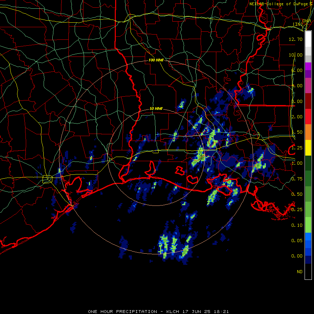Click the 50 NMI range ring label
This screenshot has width=314, height=314.
pyautogui.click(x=156, y=109)
